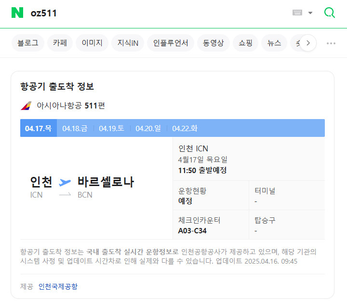347x308 pixels.
Task: Click the 운항현황 예정 status cell
Action: click(x=211, y=195)
